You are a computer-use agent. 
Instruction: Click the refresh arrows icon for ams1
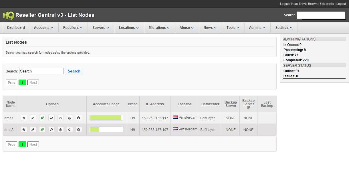pos(70,118)
